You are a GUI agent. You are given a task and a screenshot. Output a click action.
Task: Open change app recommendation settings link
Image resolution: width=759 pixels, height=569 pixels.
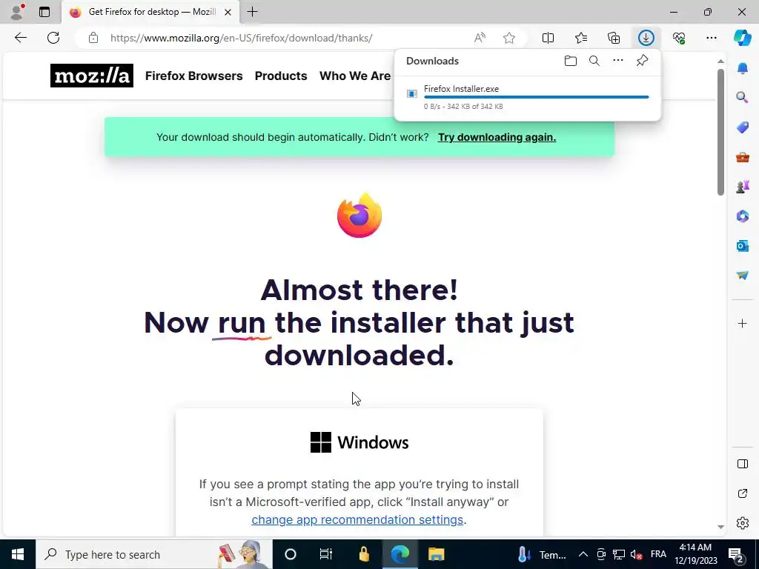coord(357,519)
